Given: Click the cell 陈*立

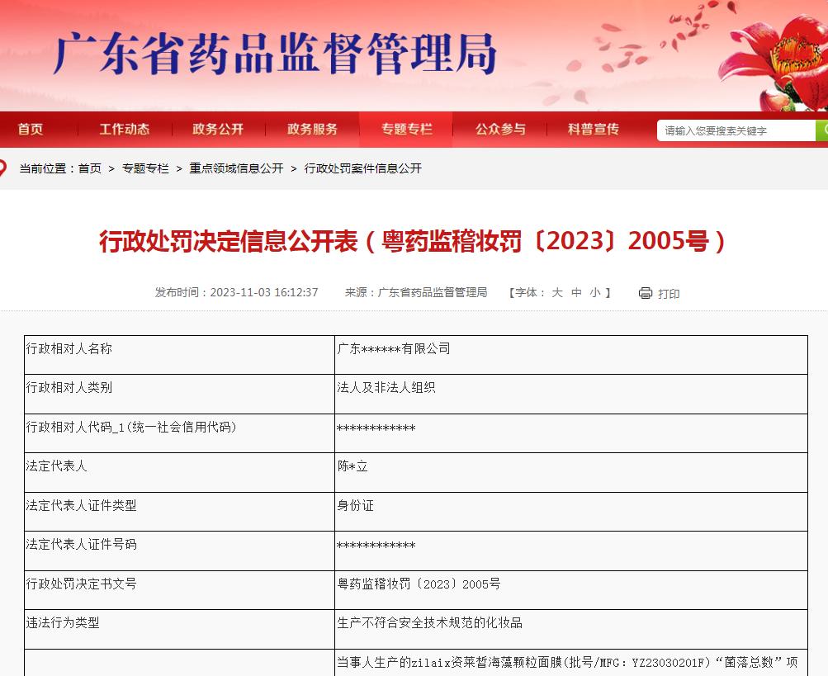Looking at the screenshot, I should (571, 473).
